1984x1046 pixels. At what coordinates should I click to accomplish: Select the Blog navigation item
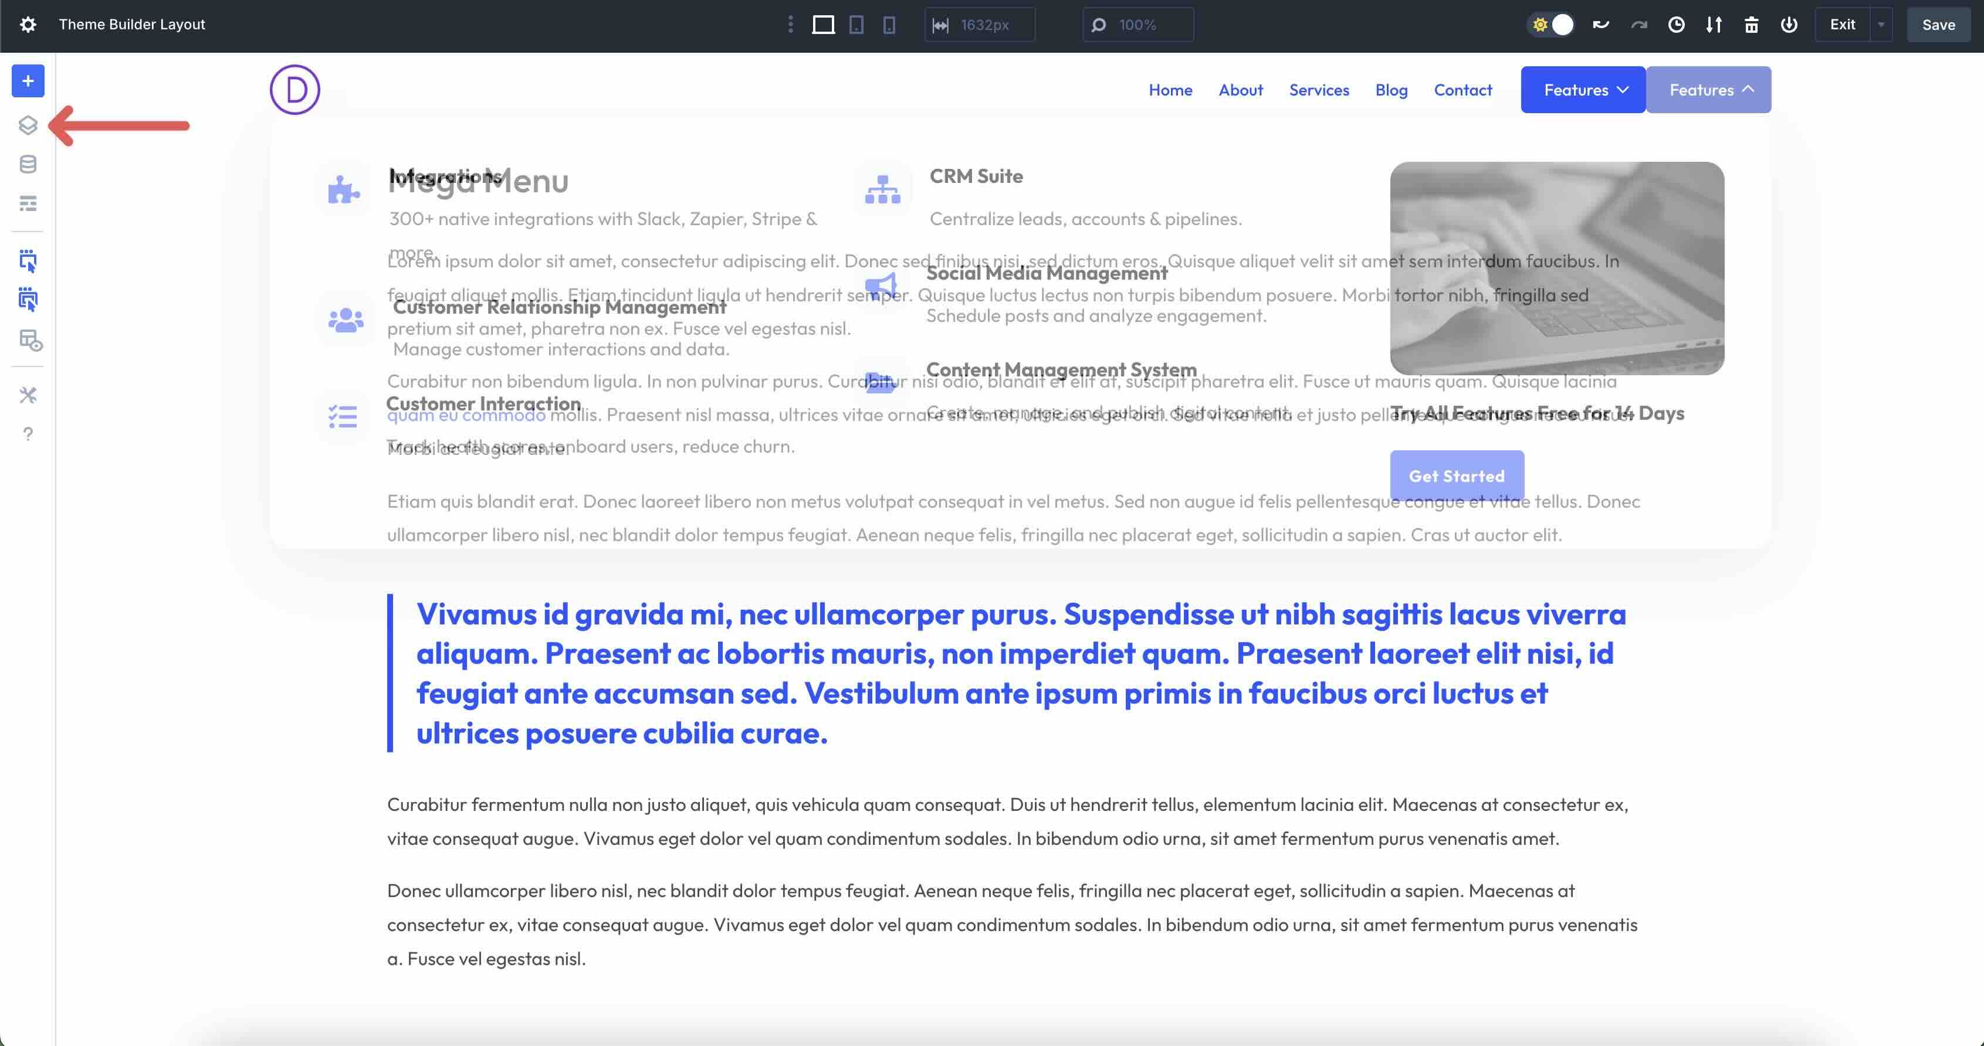[x=1391, y=89]
